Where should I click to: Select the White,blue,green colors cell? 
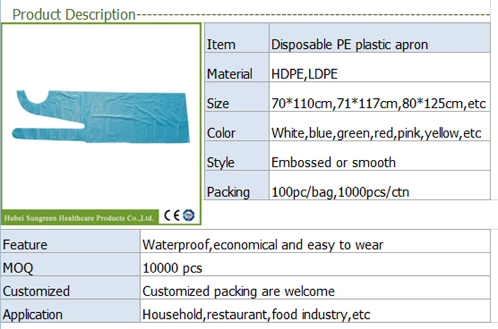pyautogui.click(x=380, y=126)
